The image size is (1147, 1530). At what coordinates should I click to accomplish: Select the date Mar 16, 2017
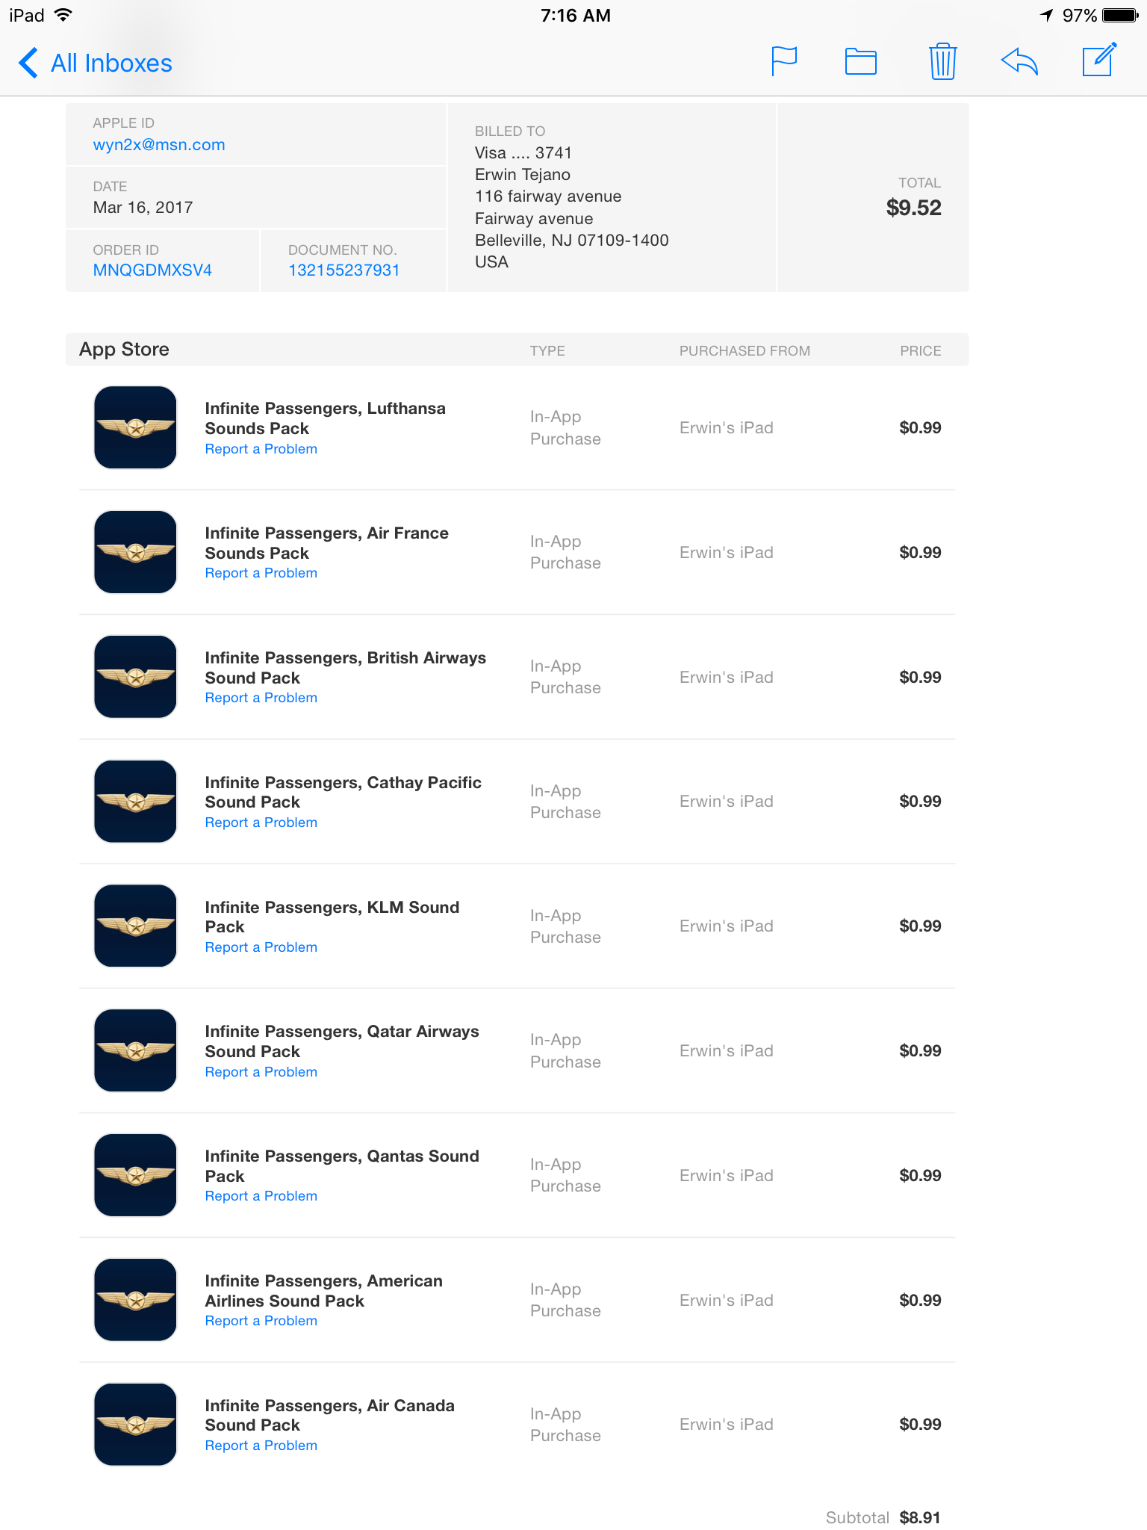point(143,208)
